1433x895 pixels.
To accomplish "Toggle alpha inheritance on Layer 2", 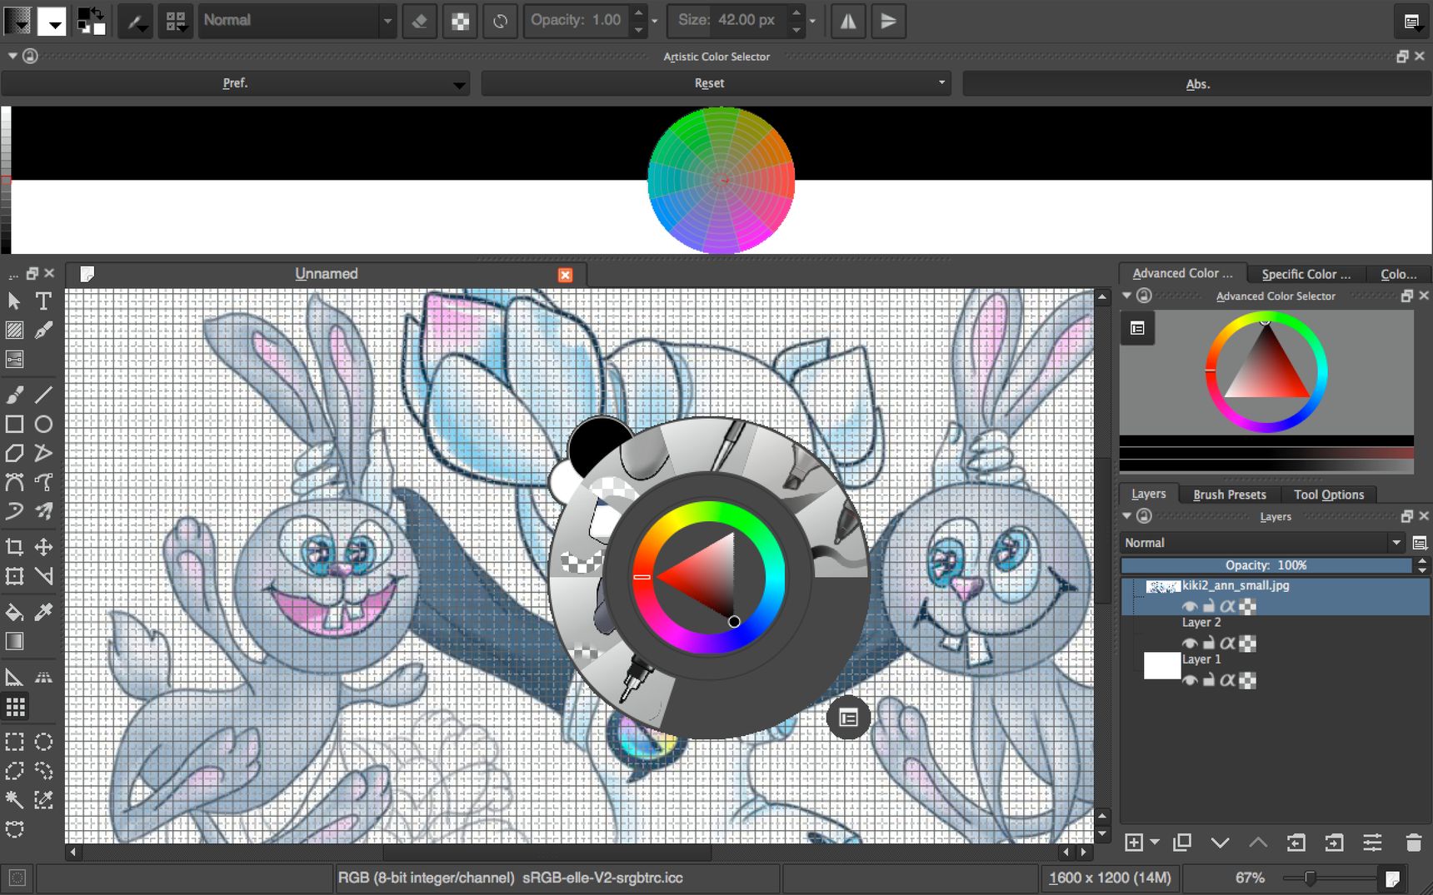I will click(x=1227, y=643).
